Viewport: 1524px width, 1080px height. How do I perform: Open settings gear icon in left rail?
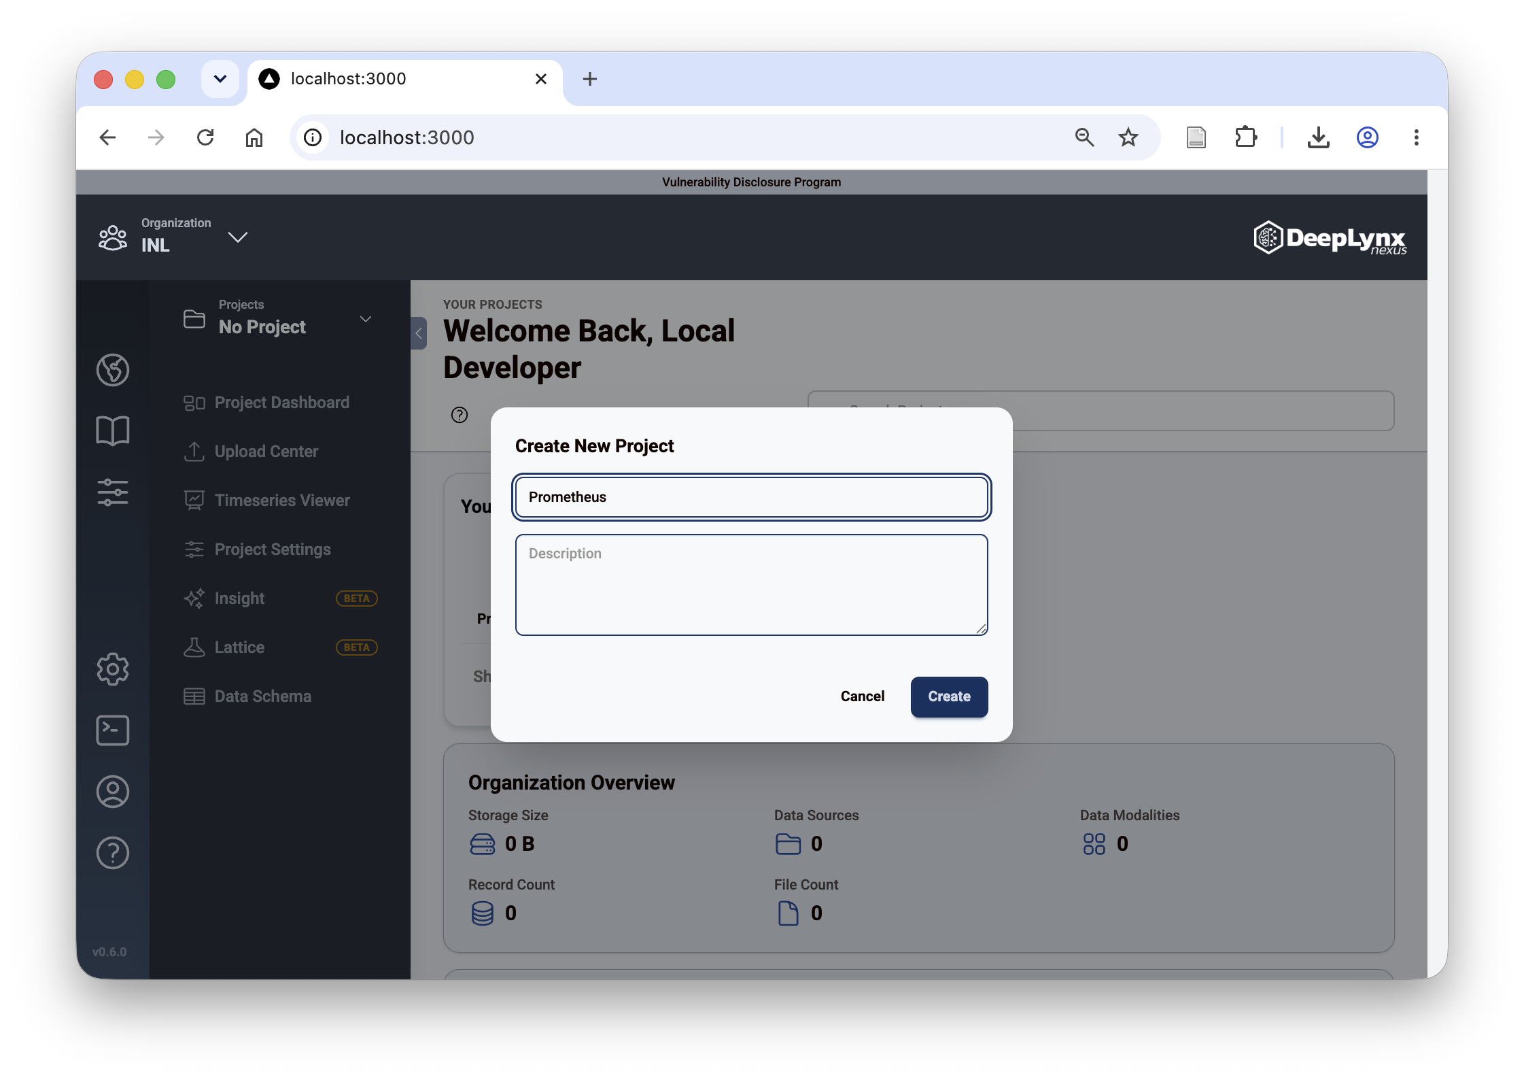point(113,669)
